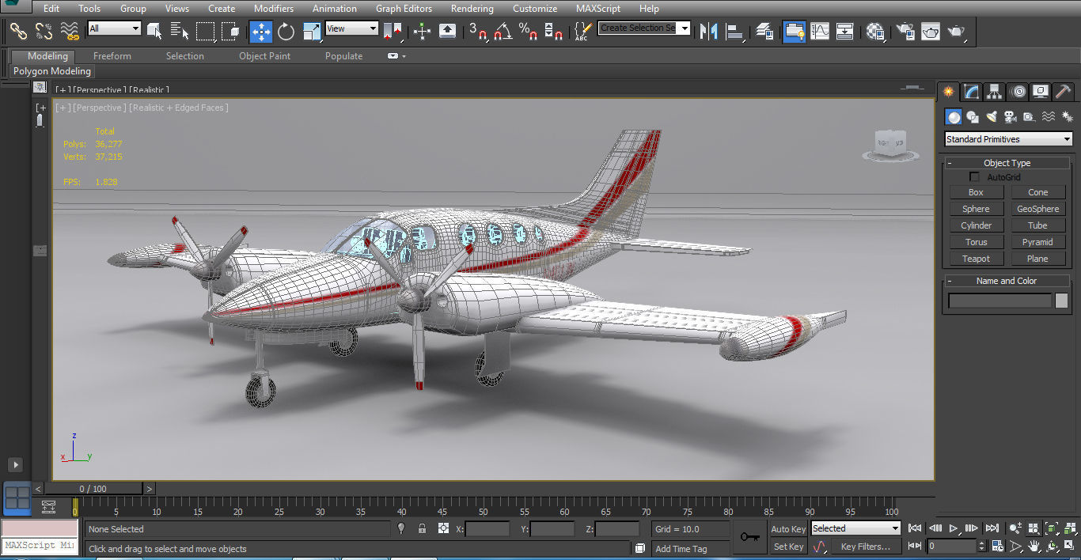
Task: Open the Object Paint ribbon tab
Action: [264, 56]
